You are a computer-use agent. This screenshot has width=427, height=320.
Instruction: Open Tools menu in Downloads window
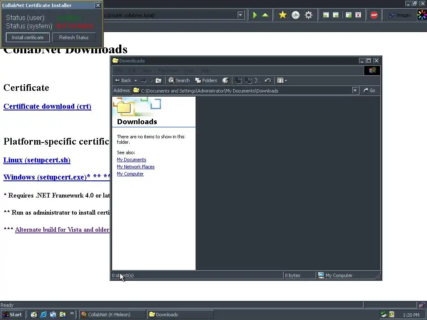coord(189,70)
